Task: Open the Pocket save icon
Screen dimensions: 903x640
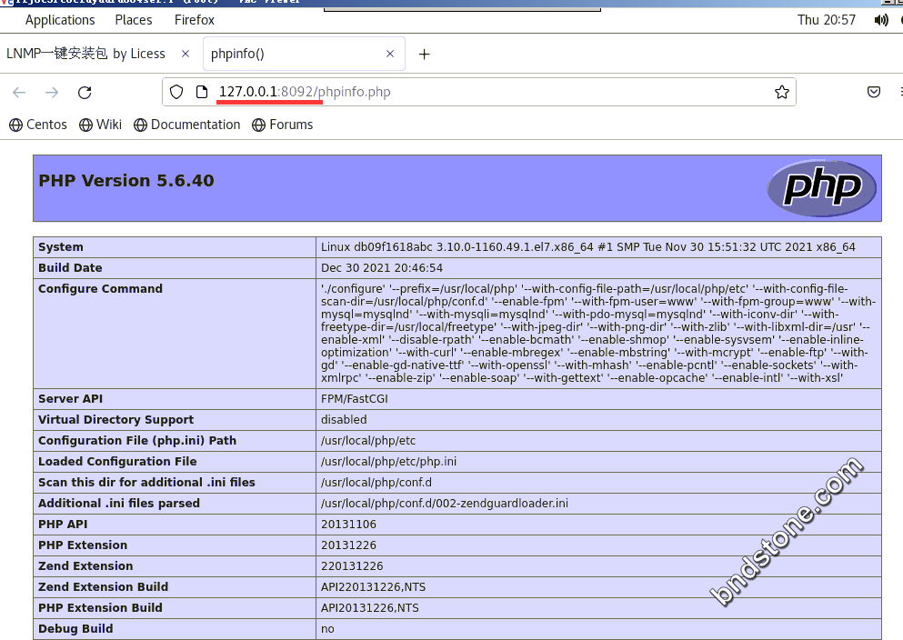Action: (x=874, y=92)
